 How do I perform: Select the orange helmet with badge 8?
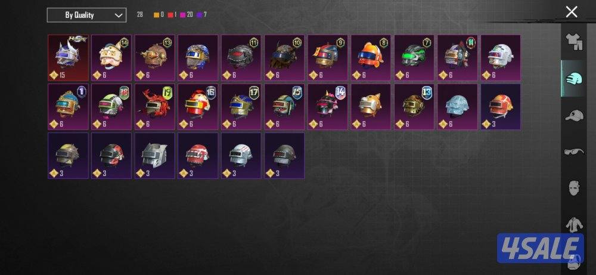[x=371, y=58]
